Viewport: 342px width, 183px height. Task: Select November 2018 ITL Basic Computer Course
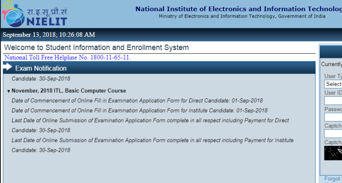(68, 91)
